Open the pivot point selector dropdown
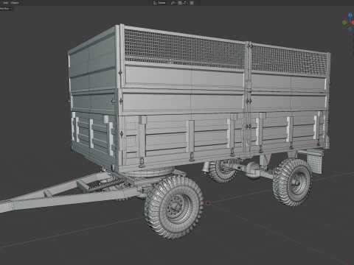Image resolution: width=354 pixels, height=265 pixels. pos(173,3)
